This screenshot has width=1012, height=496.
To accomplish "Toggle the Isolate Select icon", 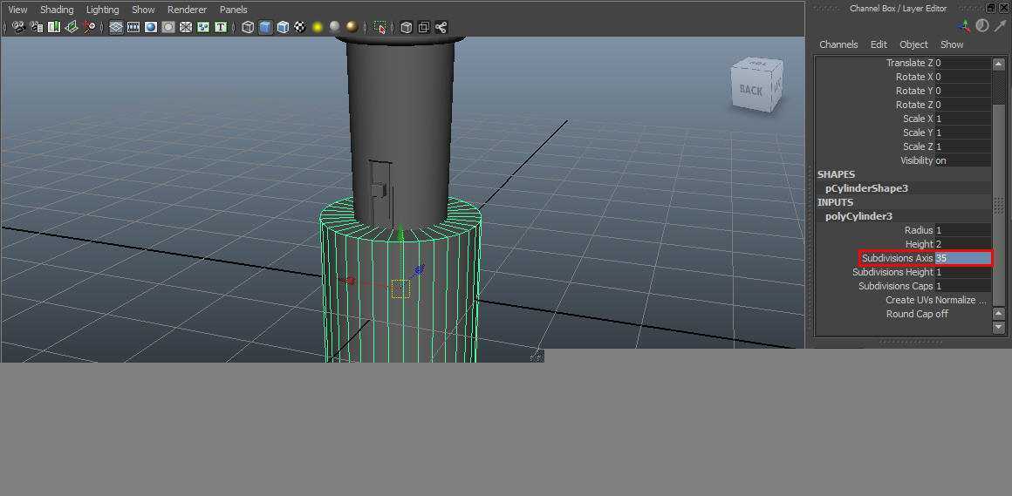I will coord(379,27).
